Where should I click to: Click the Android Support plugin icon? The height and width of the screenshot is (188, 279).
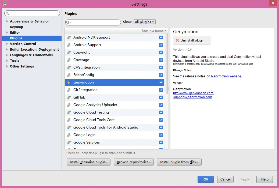(x=69, y=45)
